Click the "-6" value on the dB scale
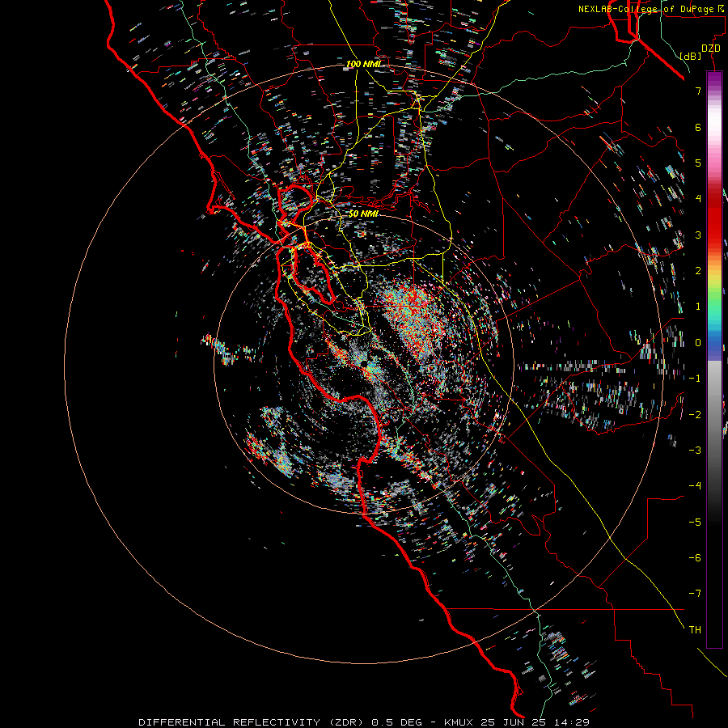Viewport: 728px width, 728px height. (x=695, y=558)
